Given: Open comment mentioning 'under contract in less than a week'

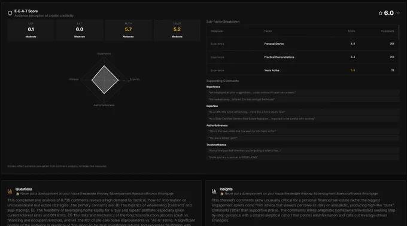Looking at the screenshot, I should click(x=303, y=93).
